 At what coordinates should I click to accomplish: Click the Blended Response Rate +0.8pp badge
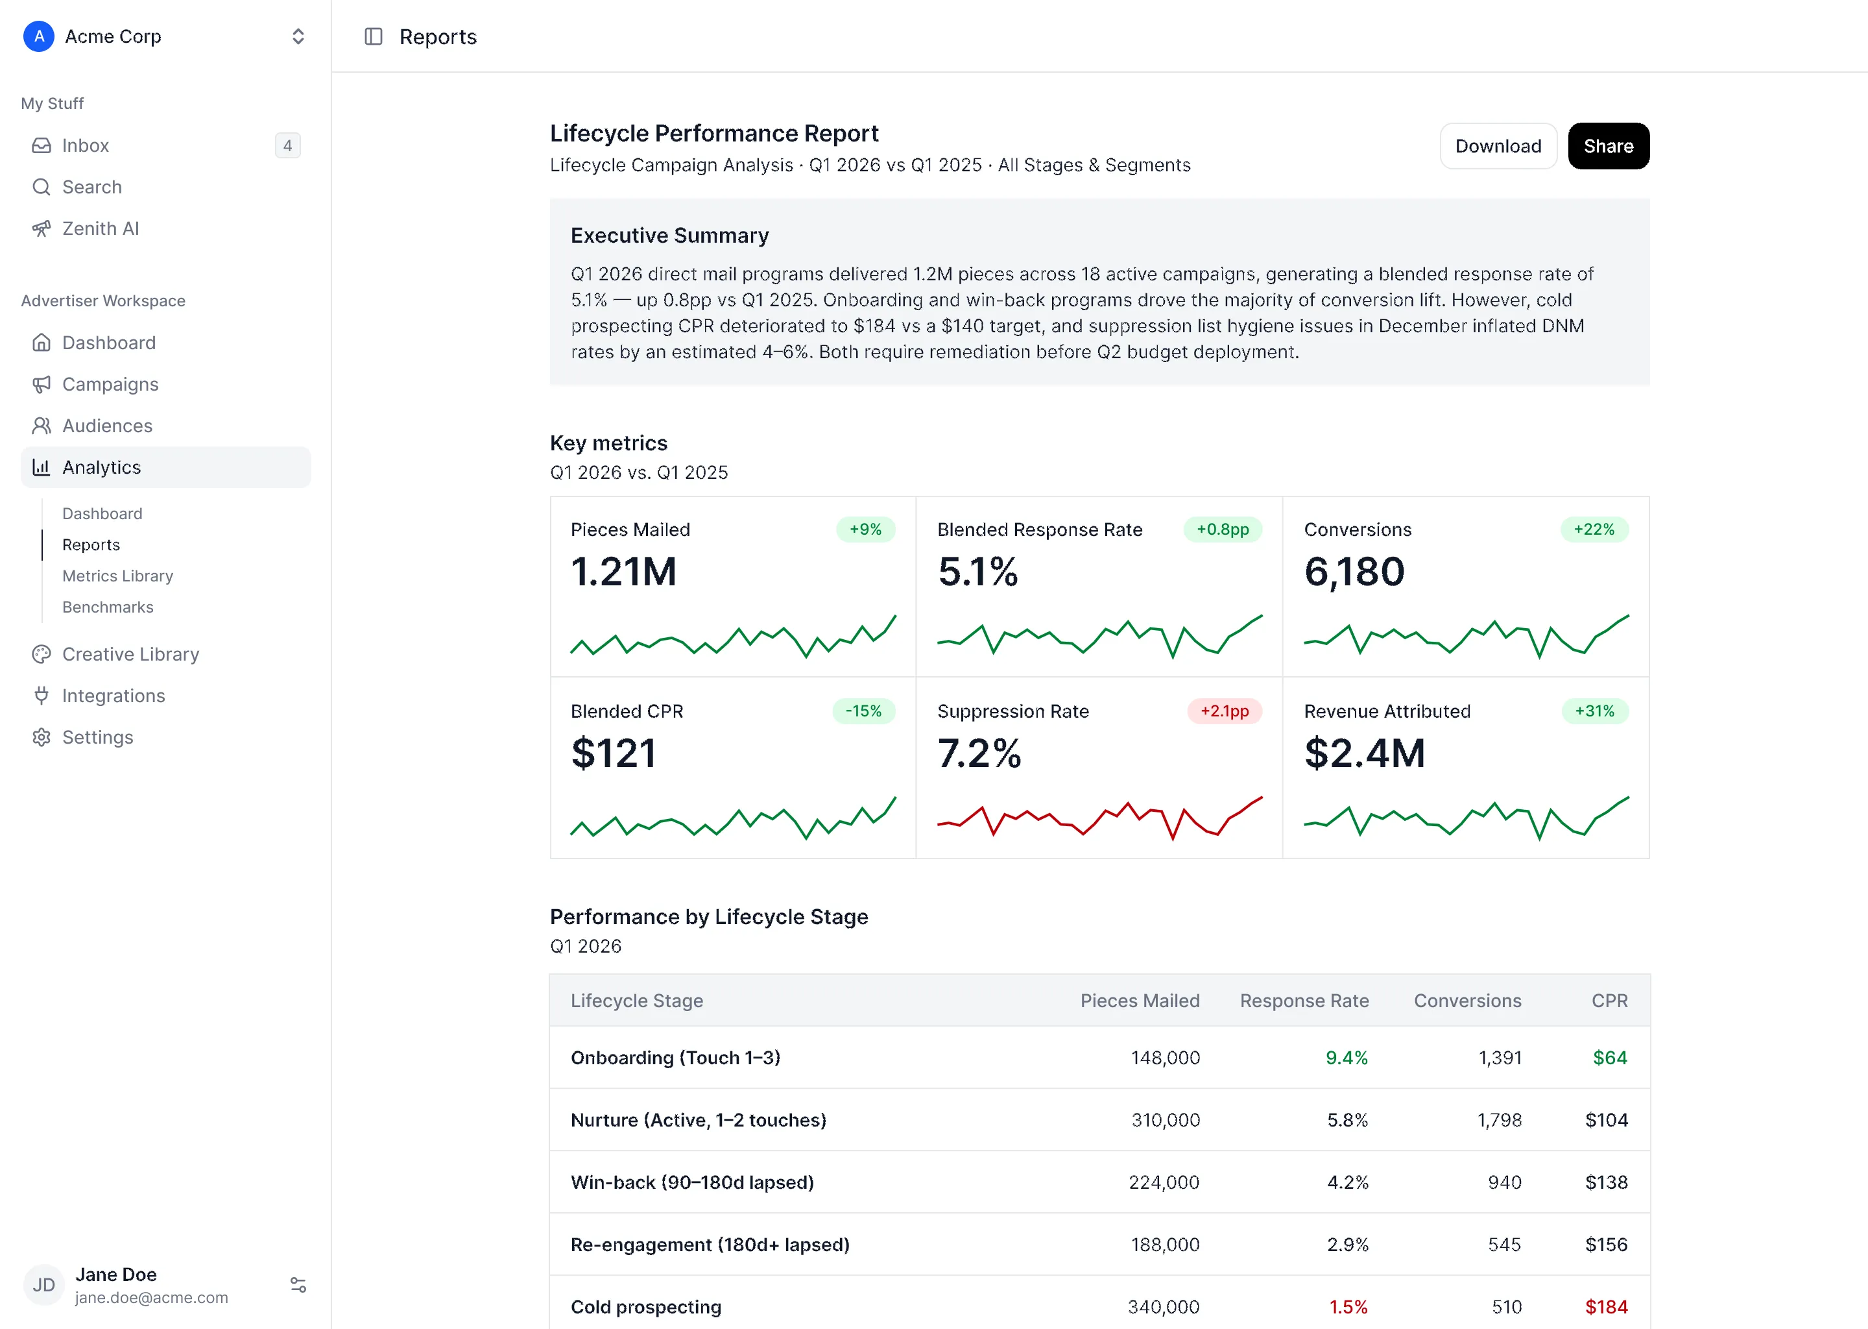coord(1222,530)
